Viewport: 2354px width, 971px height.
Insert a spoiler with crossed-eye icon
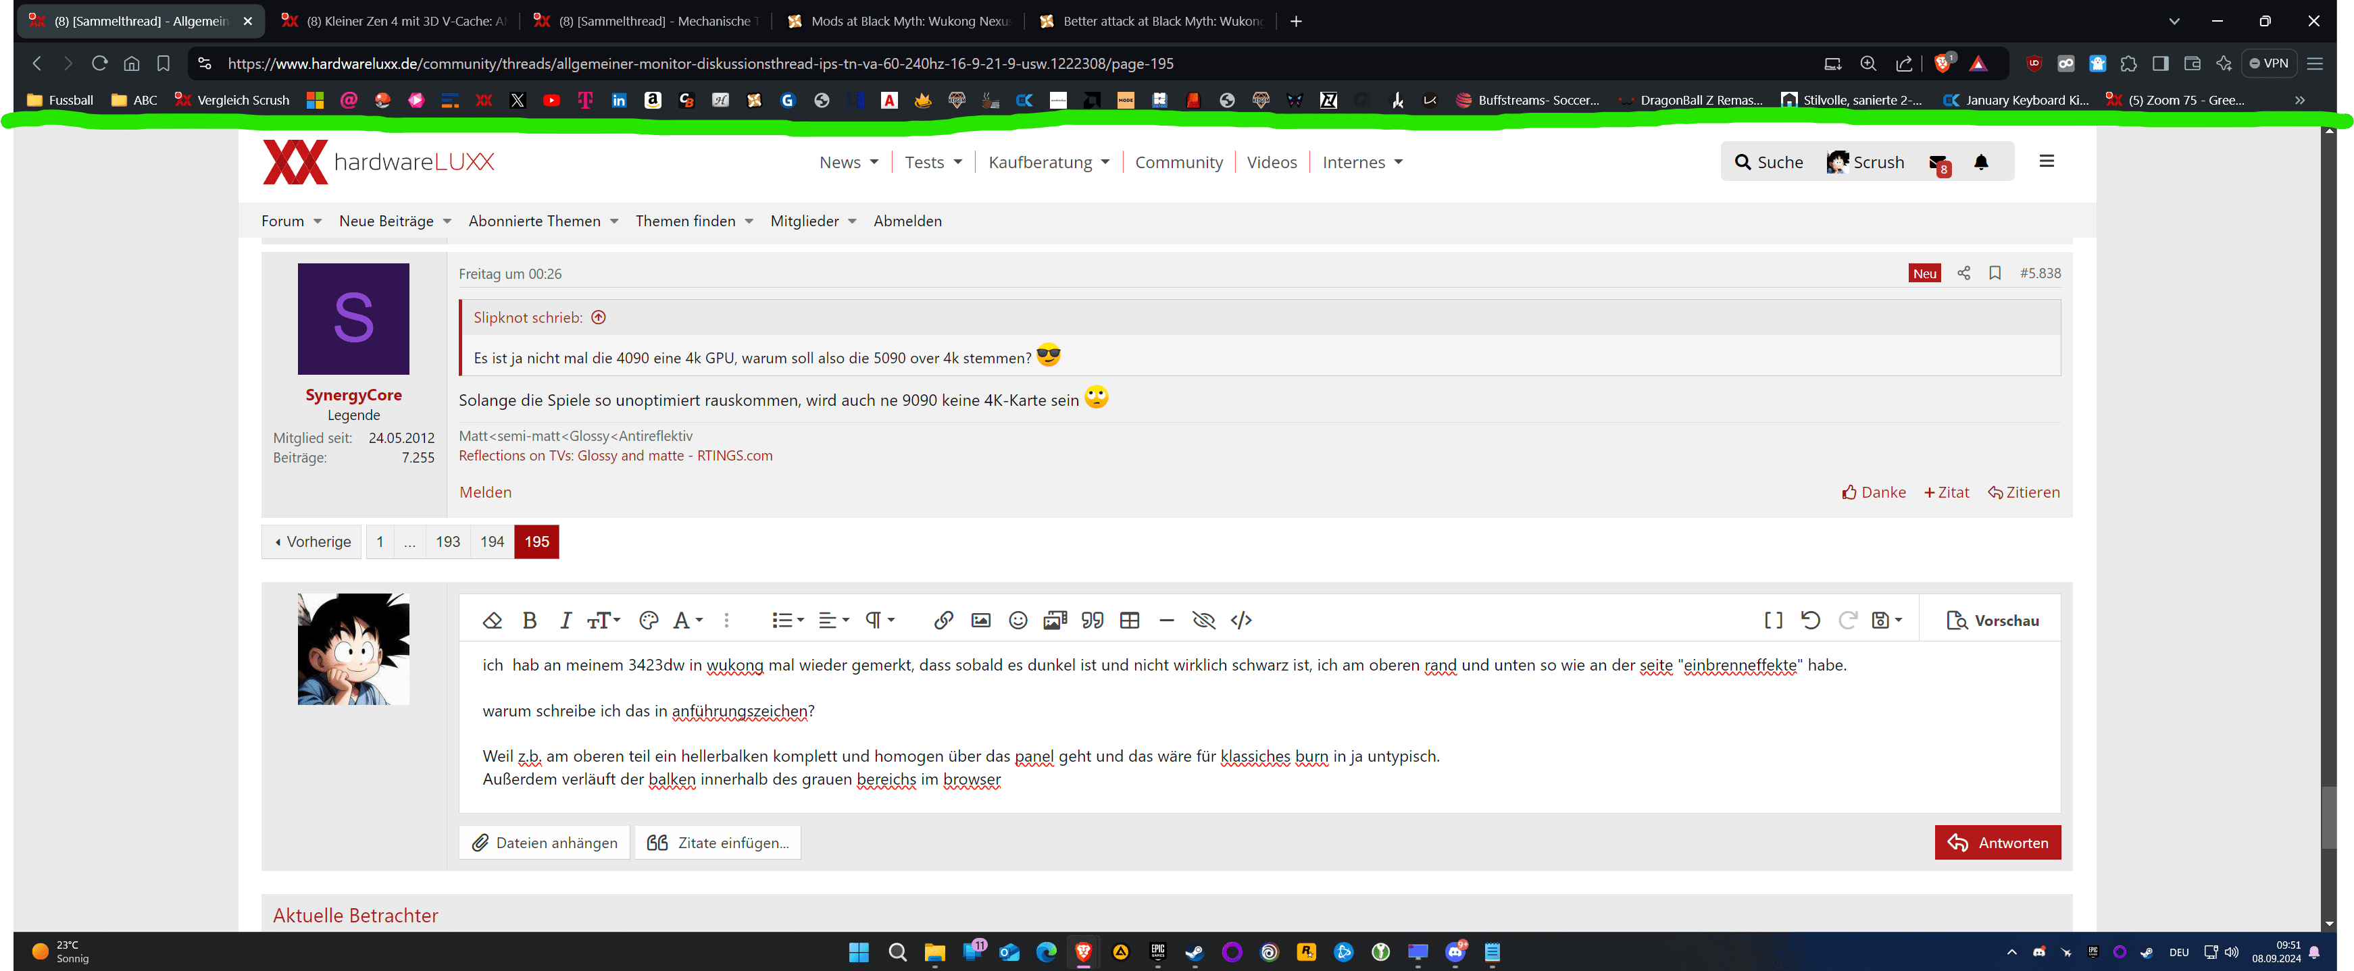pyautogui.click(x=1203, y=621)
